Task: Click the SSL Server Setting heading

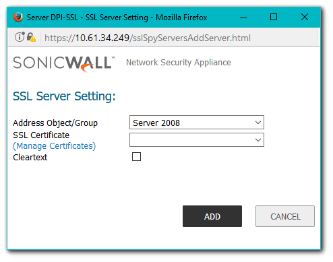Action: pyautogui.click(x=64, y=96)
